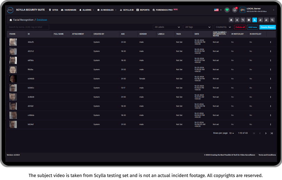Click the green heart health status icon
The width and height of the screenshot is (282, 180).
coord(227,10)
